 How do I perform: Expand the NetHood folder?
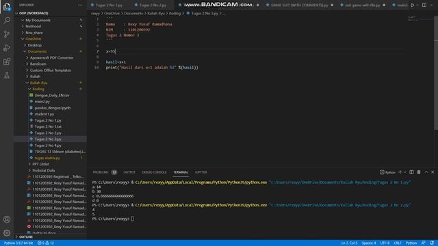coord(50,26)
